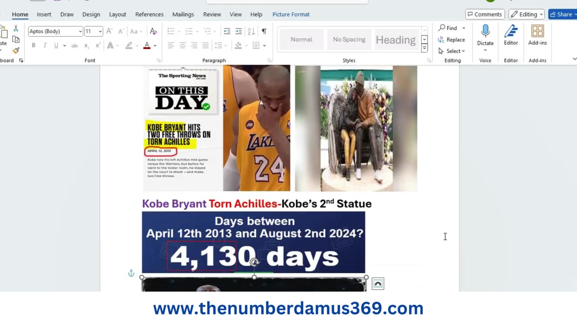Apply the Normal style
This screenshot has height=324, width=577.
[x=301, y=40]
